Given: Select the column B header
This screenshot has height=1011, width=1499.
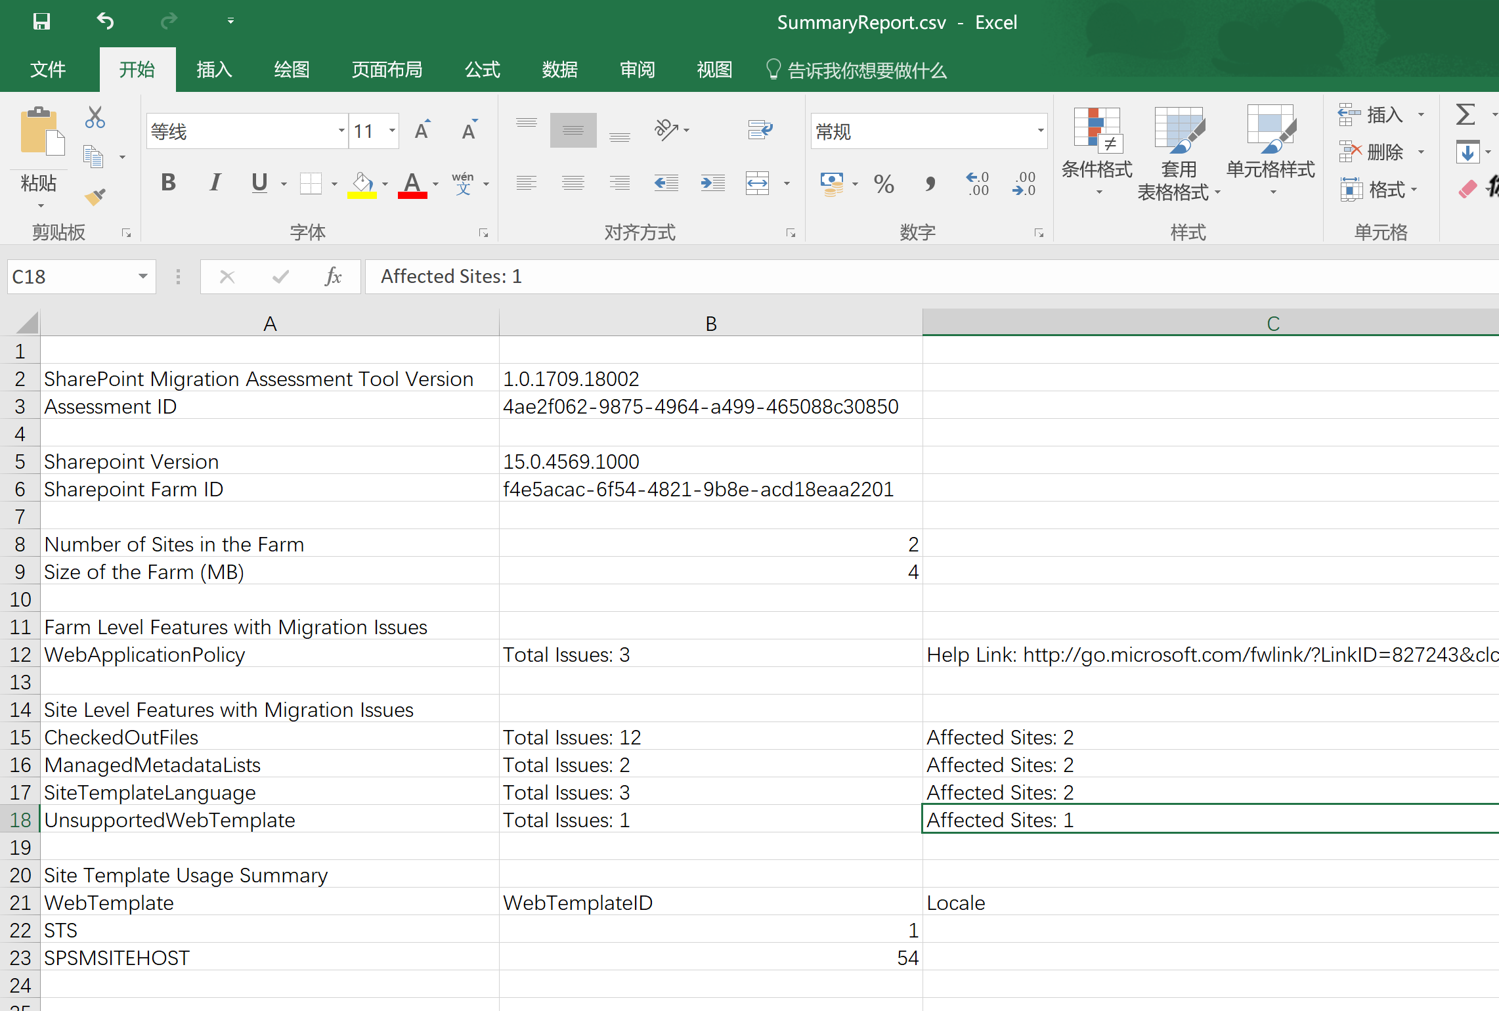Looking at the screenshot, I should (x=710, y=323).
